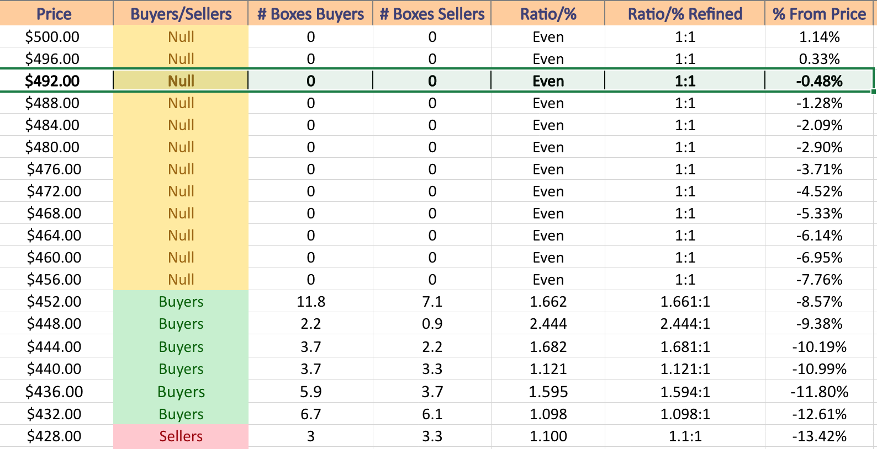
Task: Click the $460.00 price cell
Action: (x=56, y=257)
